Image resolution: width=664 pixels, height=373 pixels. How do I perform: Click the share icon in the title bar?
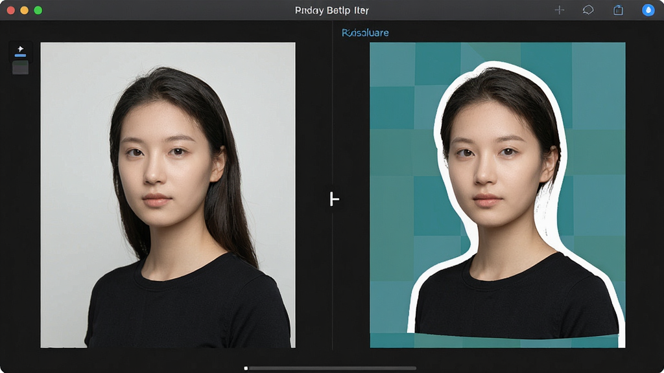[x=618, y=10]
